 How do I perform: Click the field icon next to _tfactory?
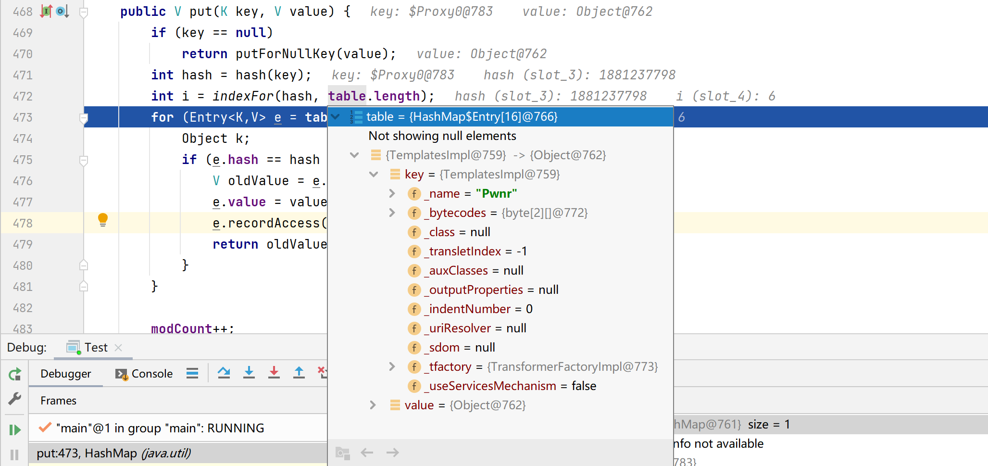414,367
